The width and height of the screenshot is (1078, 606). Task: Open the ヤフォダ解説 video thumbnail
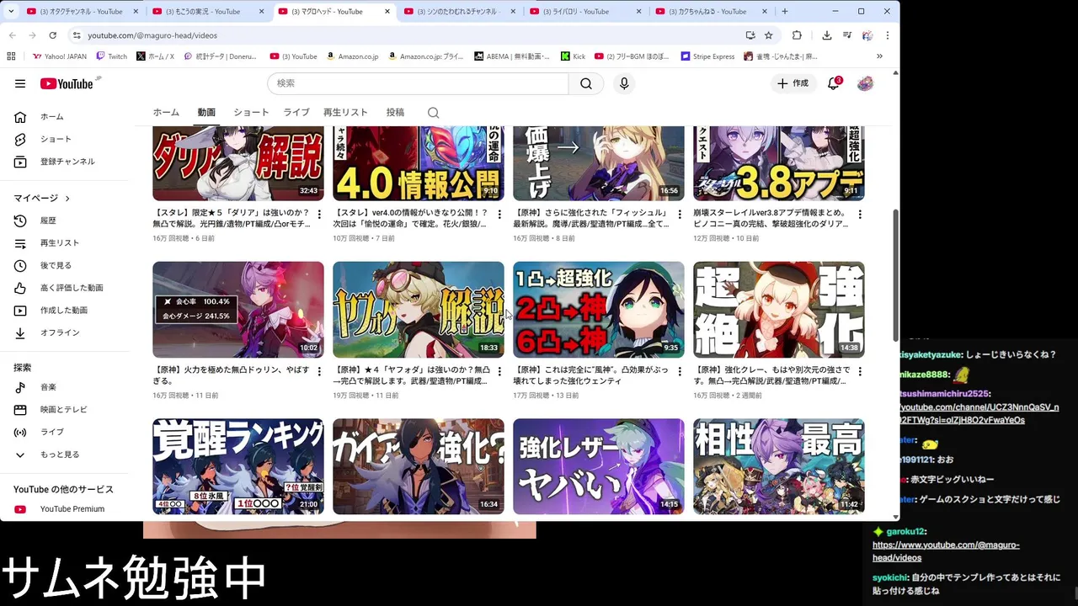point(419,310)
